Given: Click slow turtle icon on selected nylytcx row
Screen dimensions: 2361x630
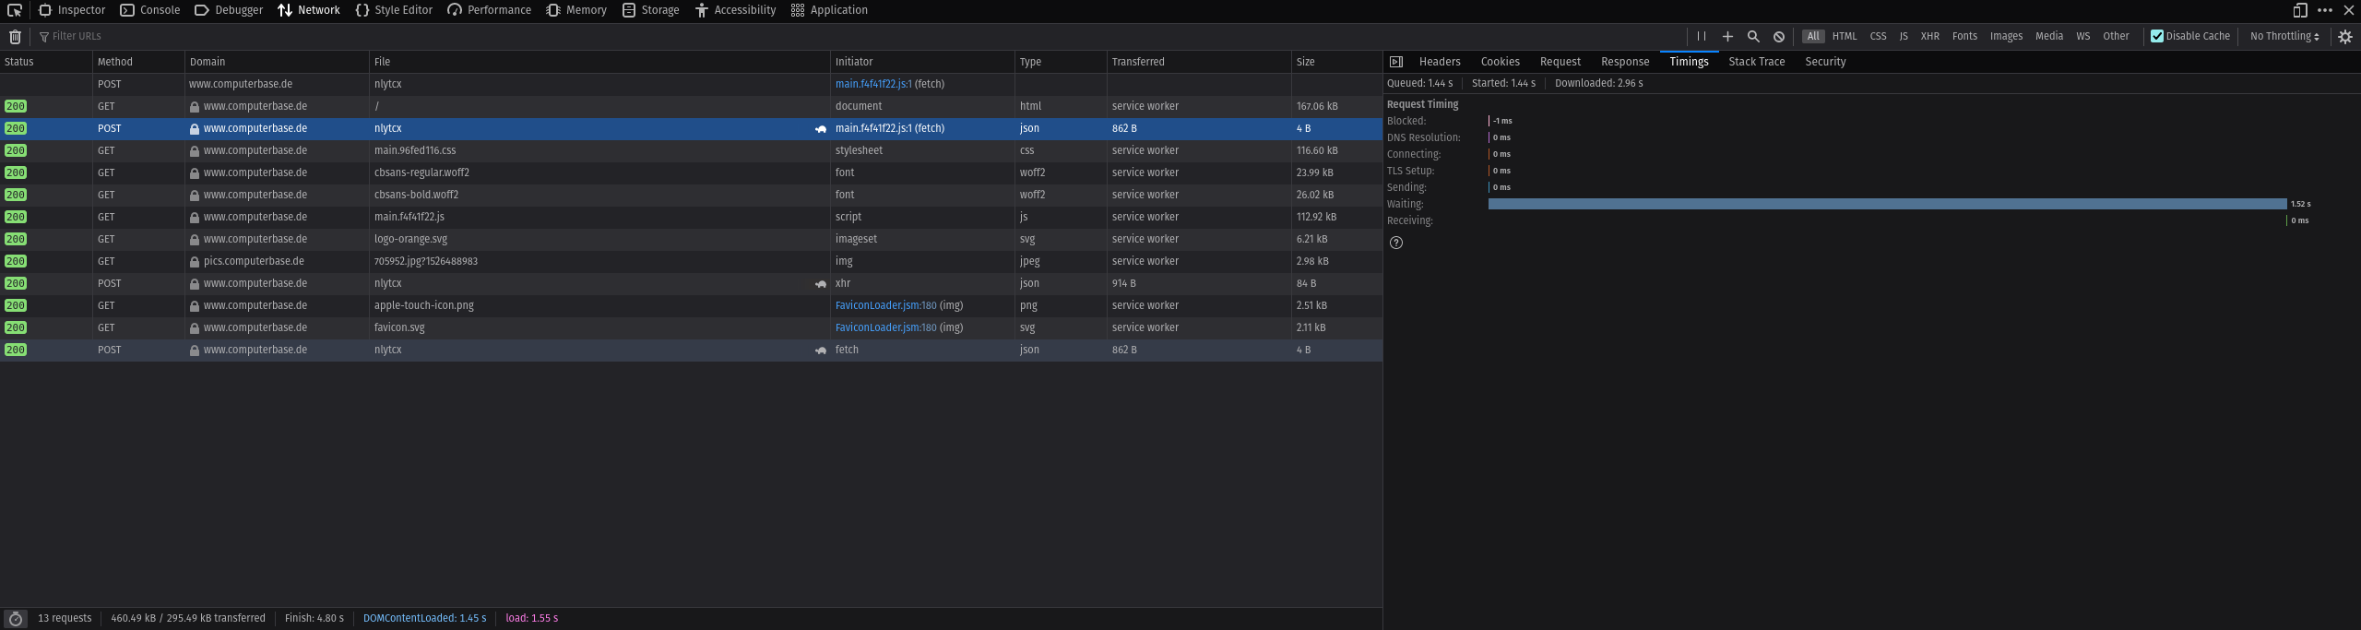Looking at the screenshot, I should (820, 128).
